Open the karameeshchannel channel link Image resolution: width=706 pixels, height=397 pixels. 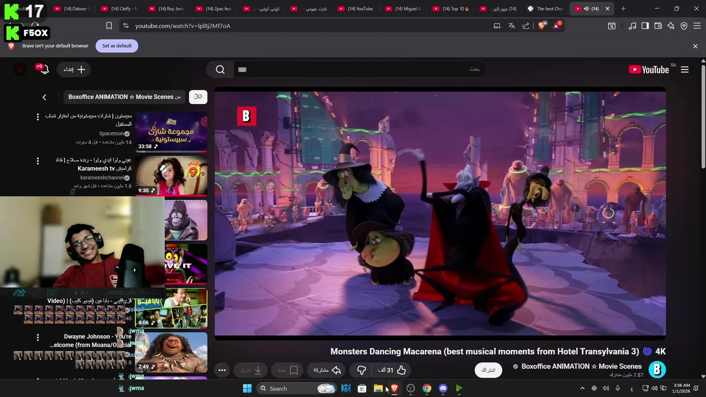[x=102, y=178]
